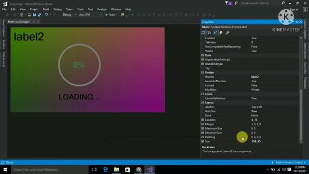Click the account icon near Sign in
This screenshot has height=174, width=309.
tap(305, 10)
